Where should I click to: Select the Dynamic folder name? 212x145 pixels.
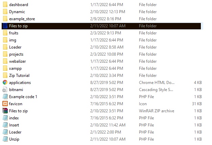point(17,12)
